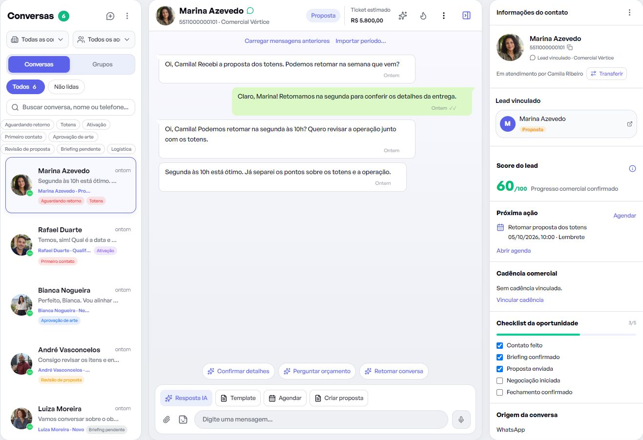643x440 pixels.
Task: Select the Conversas tab
Action: [x=39, y=64]
